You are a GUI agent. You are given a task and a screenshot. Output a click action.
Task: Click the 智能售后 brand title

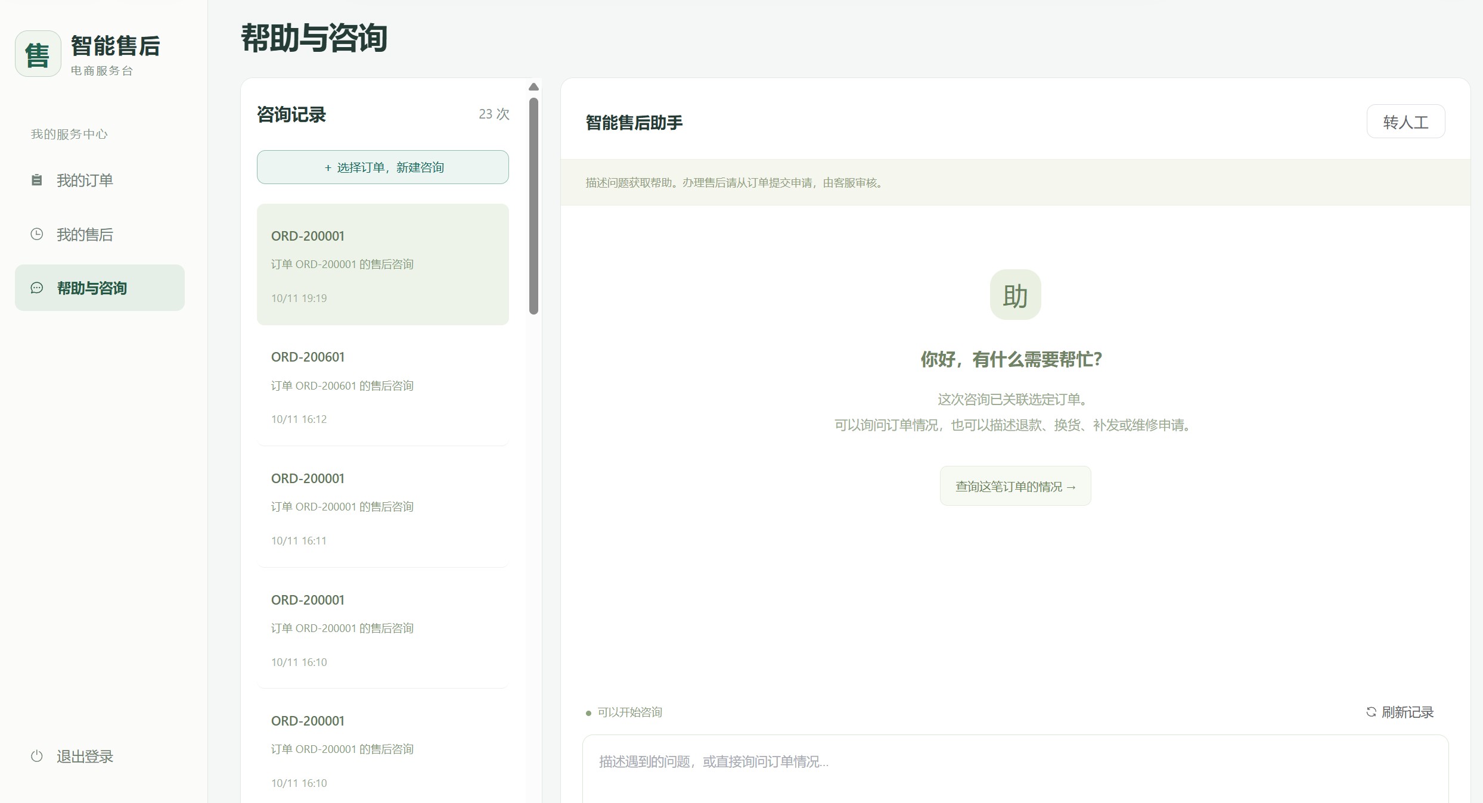[x=116, y=46]
